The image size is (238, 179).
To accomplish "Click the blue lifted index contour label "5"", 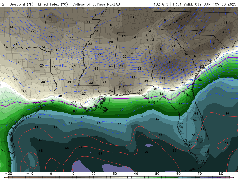I will tap(62, 66).
